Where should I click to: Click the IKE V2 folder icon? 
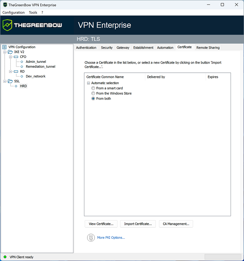pyautogui.click(x=10, y=52)
